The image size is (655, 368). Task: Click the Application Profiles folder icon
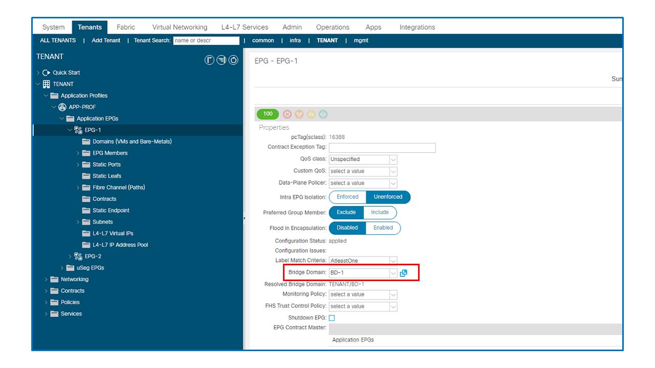(x=54, y=96)
